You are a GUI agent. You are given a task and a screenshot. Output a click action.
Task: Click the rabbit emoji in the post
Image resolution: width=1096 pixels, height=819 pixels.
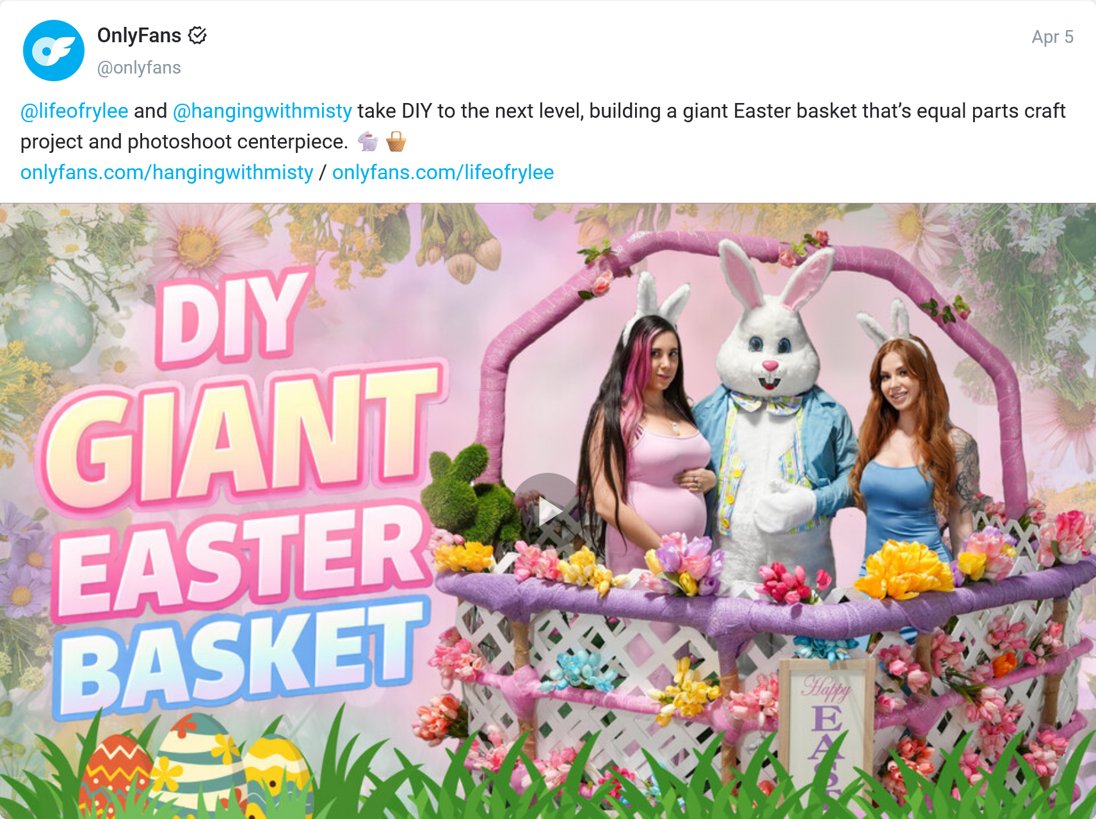click(x=368, y=141)
